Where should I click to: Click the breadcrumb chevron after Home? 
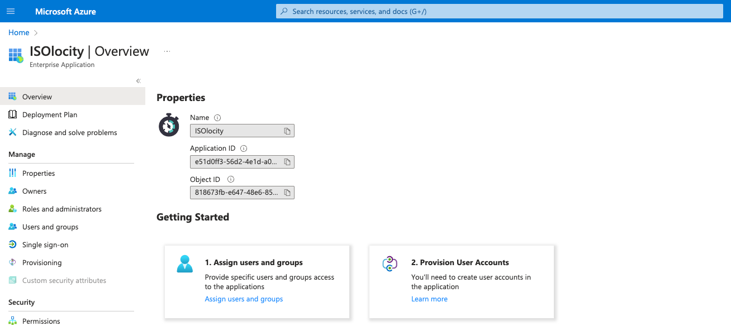(x=36, y=33)
